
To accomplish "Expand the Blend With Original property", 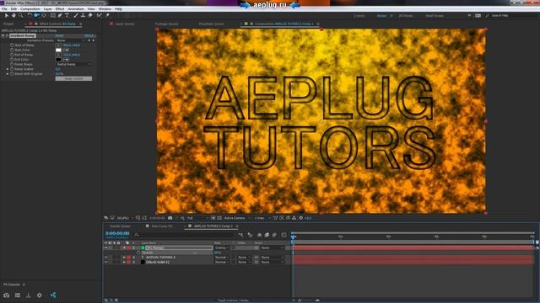I will point(8,74).
